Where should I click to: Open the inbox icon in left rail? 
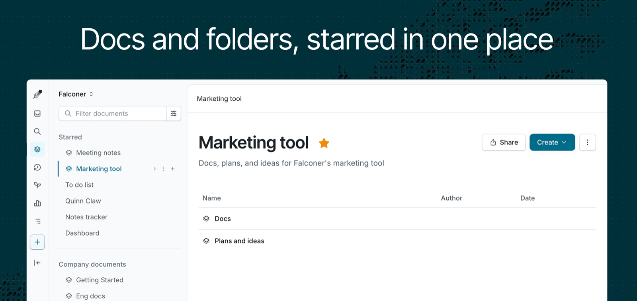tap(37, 113)
